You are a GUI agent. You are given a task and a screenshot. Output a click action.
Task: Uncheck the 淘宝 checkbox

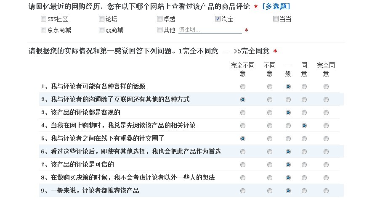pos(218,19)
